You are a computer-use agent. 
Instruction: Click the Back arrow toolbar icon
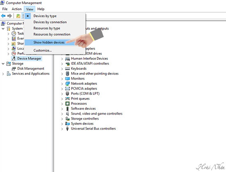3,16
